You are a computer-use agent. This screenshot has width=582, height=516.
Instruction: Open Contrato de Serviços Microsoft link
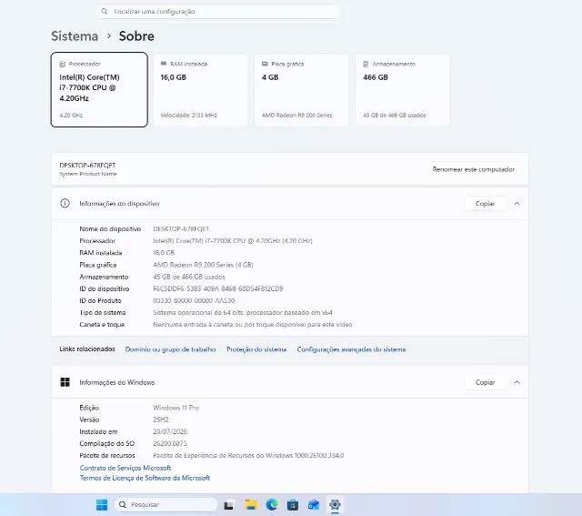pos(125,468)
